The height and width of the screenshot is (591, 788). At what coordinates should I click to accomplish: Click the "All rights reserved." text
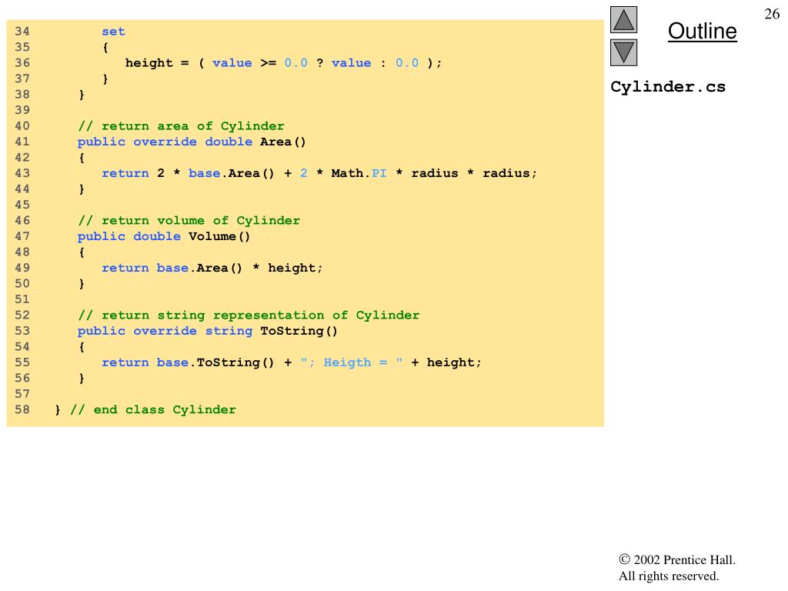click(669, 576)
